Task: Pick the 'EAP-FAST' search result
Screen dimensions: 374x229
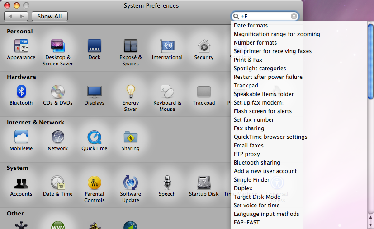Action: pos(246,222)
